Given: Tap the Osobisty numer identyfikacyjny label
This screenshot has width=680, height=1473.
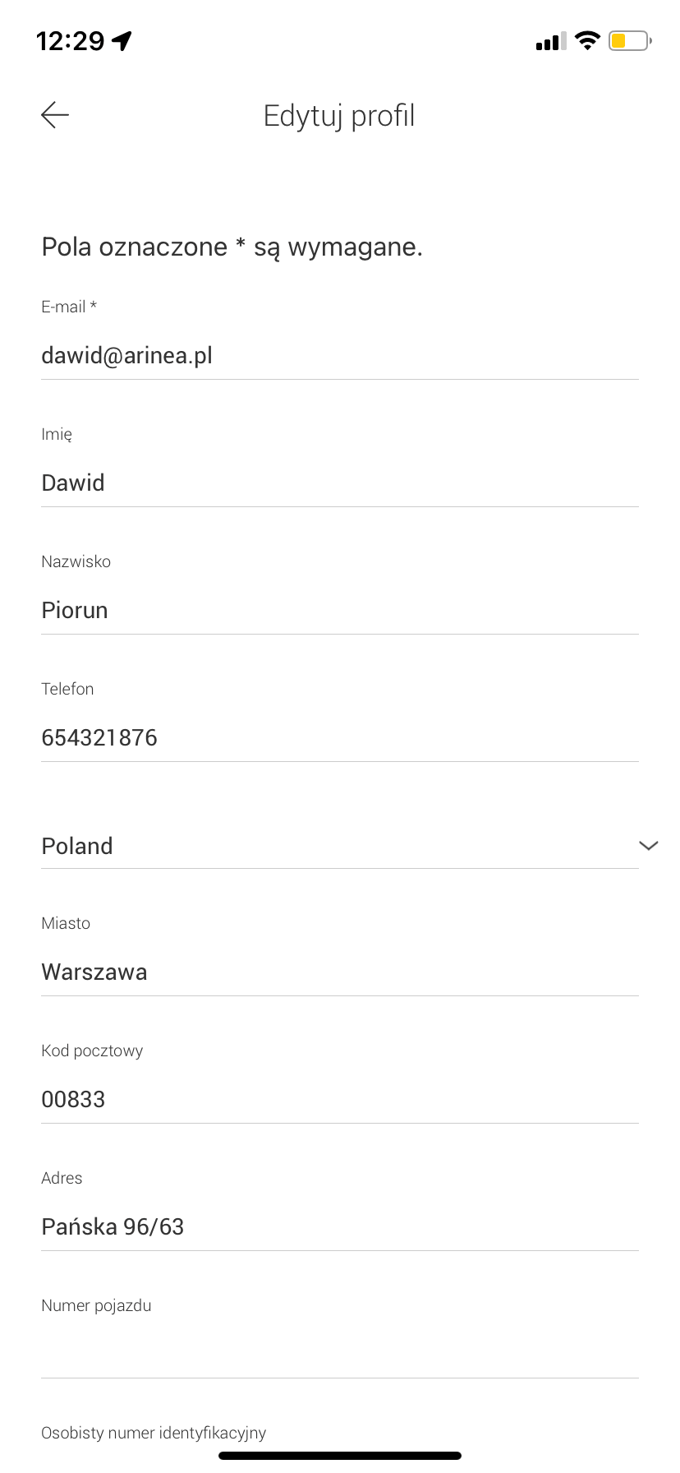Looking at the screenshot, I should click(x=154, y=1433).
